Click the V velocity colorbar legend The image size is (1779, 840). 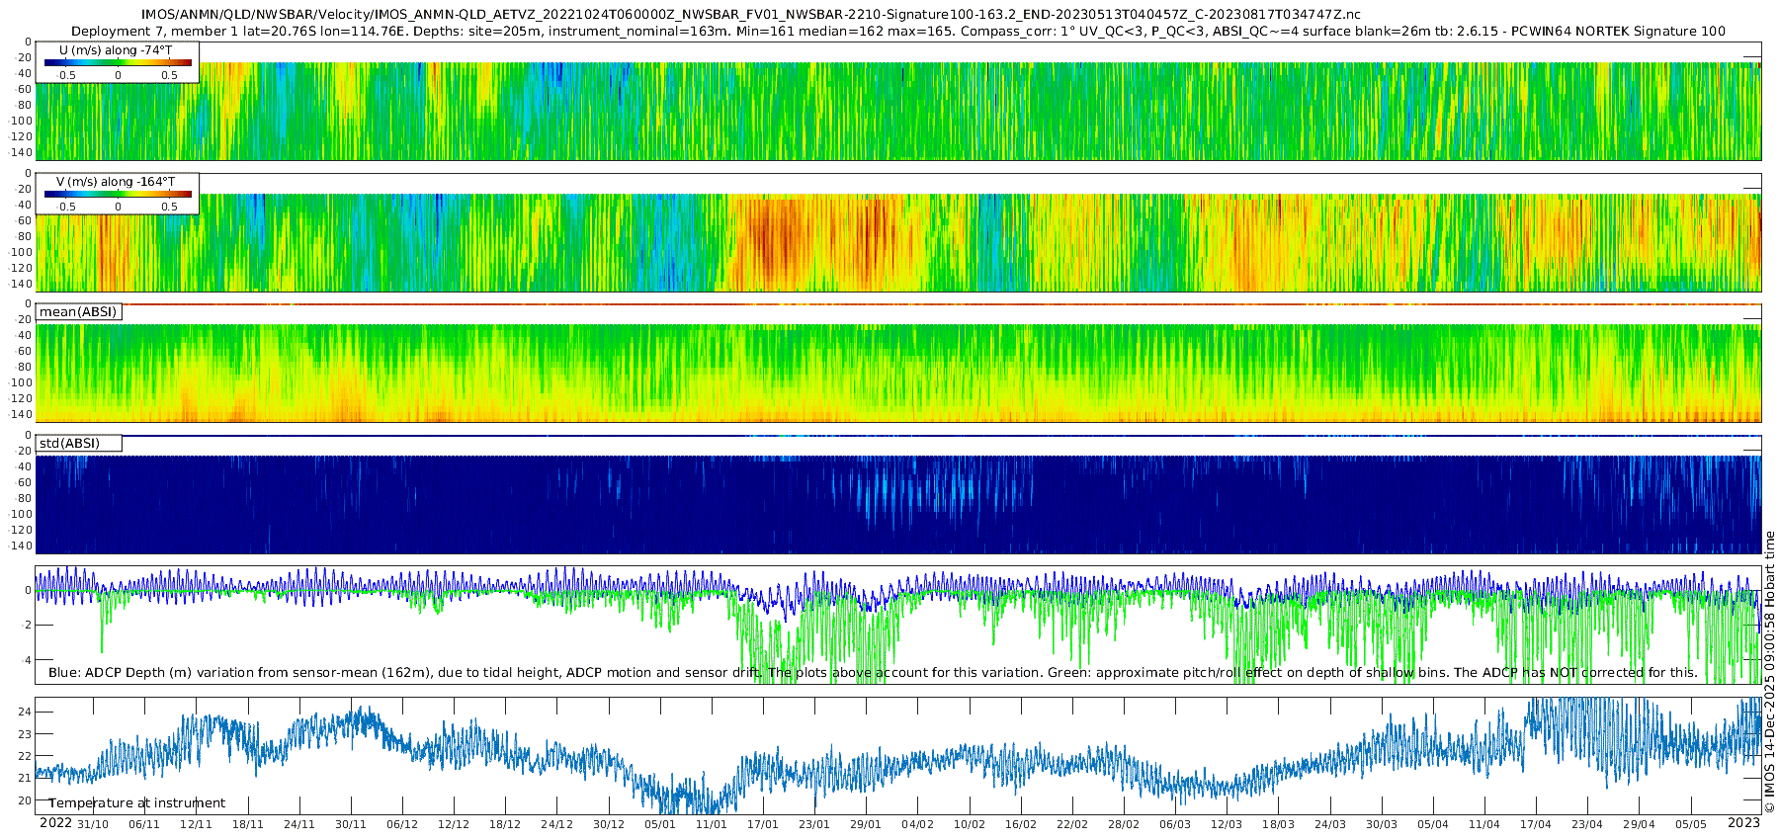pos(118,194)
